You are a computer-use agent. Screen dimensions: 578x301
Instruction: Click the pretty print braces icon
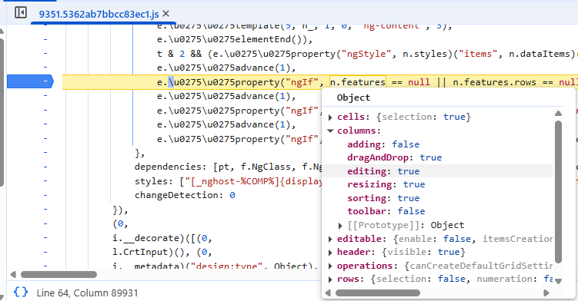tap(21, 292)
